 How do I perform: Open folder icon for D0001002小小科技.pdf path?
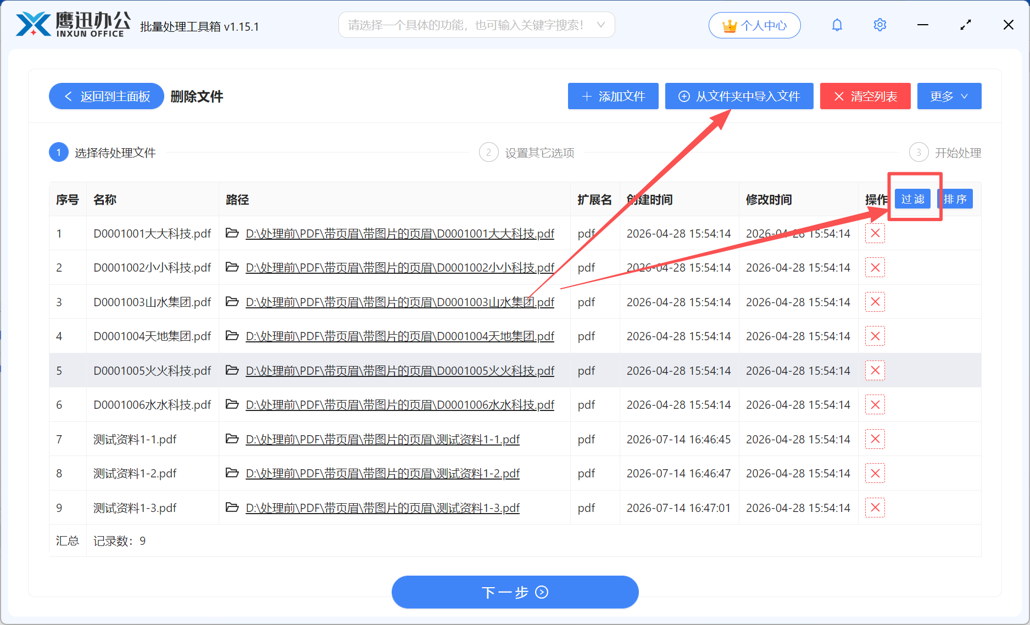pos(232,267)
